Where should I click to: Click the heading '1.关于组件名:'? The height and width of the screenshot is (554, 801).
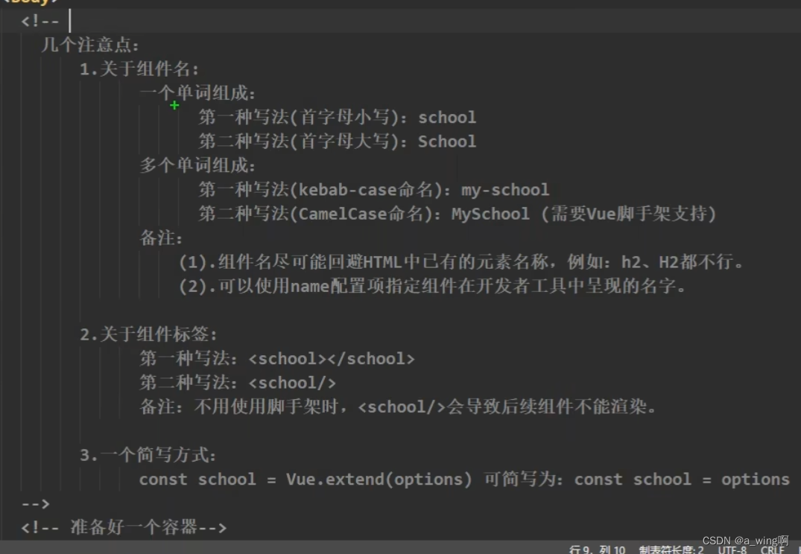[139, 69]
